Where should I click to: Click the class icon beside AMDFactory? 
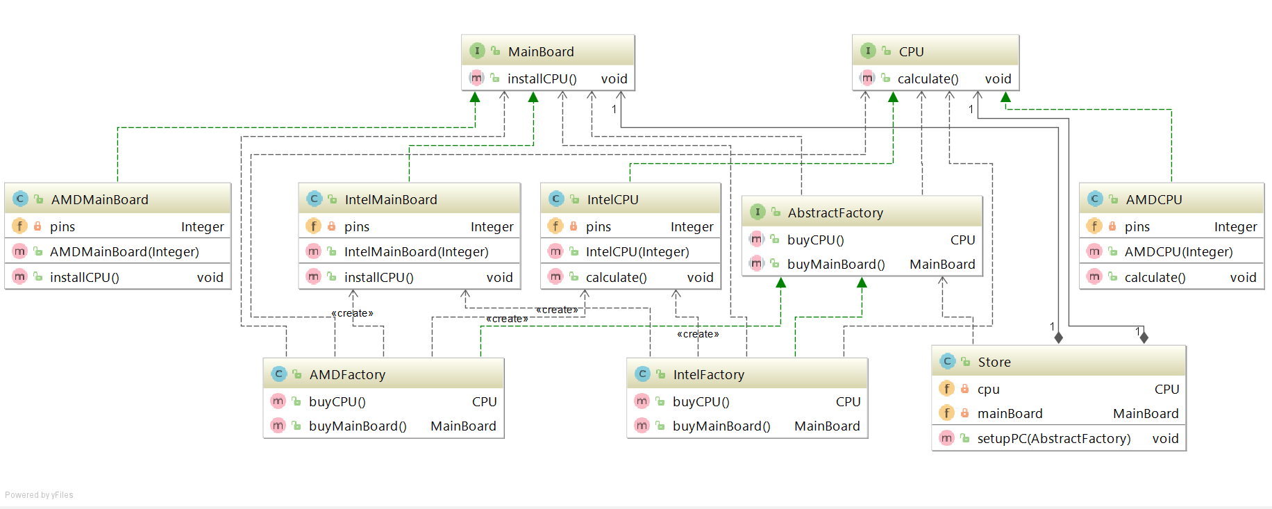(278, 374)
